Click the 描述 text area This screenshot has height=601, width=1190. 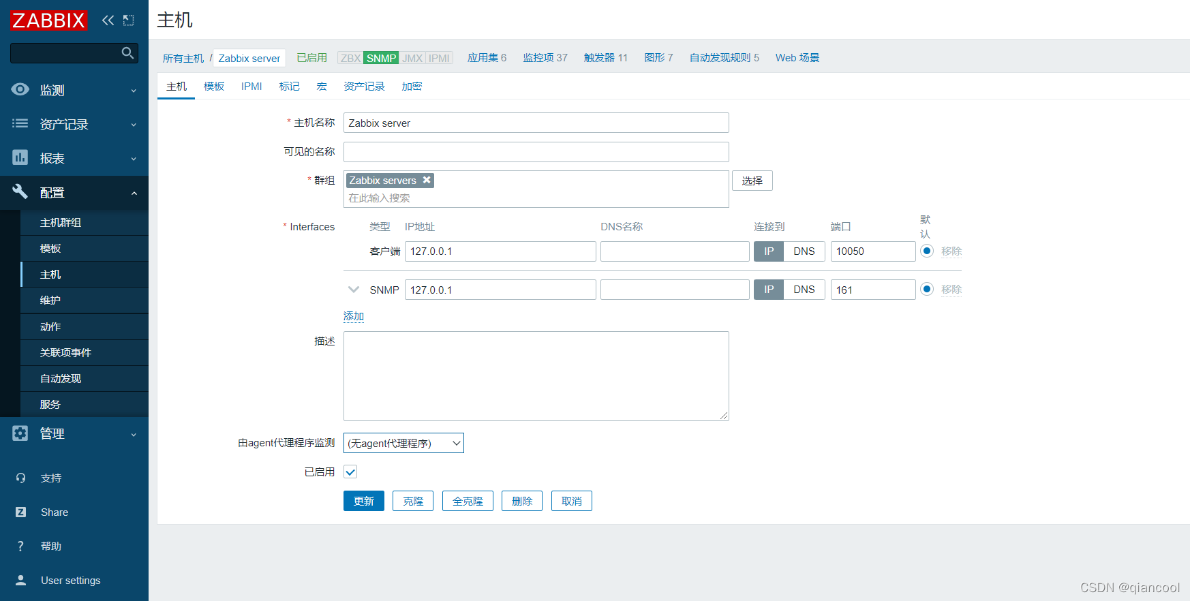coord(536,376)
